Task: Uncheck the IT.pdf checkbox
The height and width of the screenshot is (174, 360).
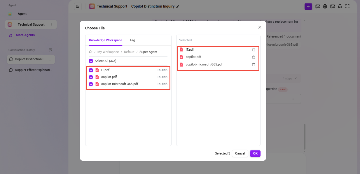Action: point(91,70)
